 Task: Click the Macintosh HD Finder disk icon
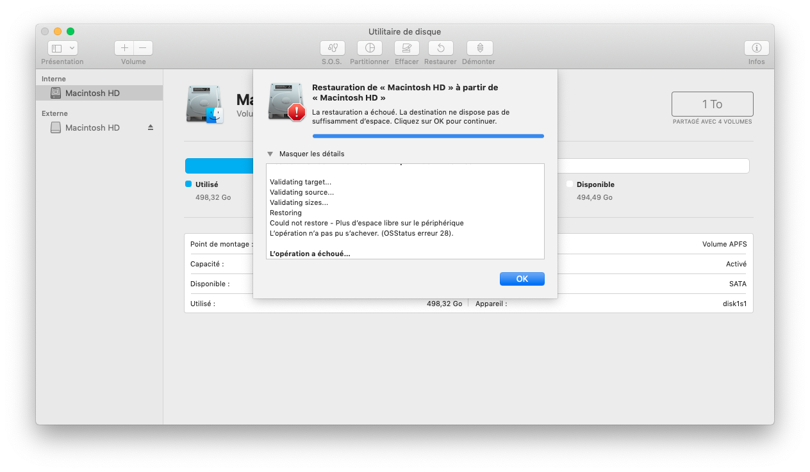204,104
